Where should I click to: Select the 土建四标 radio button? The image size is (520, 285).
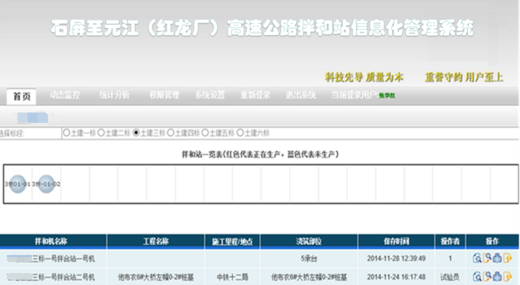click(171, 133)
